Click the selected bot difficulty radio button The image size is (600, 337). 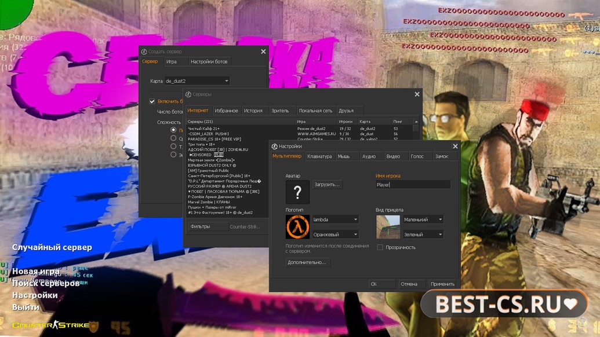(173, 130)
